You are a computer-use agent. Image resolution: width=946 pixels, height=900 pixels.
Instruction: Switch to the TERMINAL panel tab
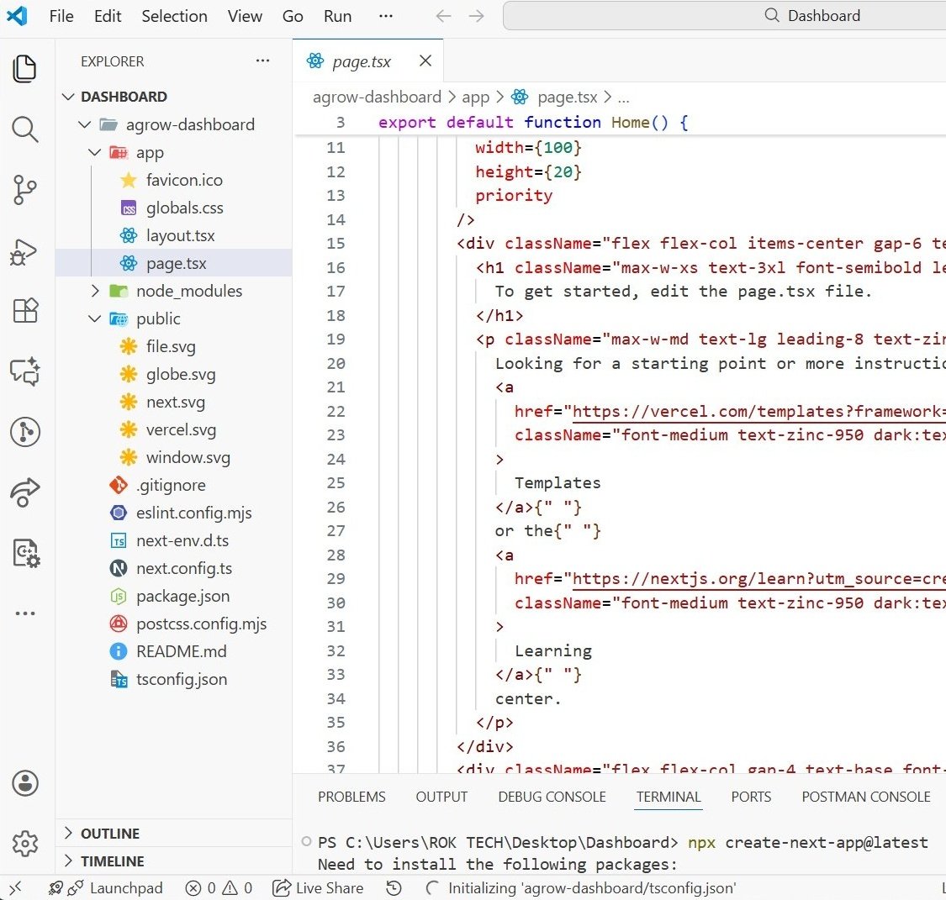coord(669,797)
